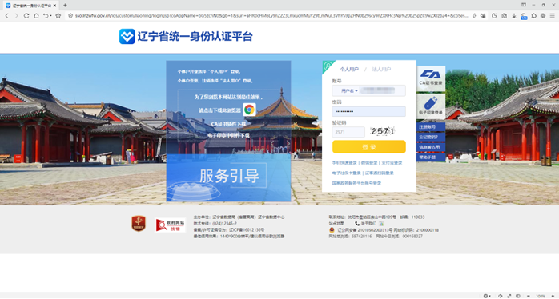Click the 支付宝登录 link
The height and width of the screenshot is (299, 559).
pyautogui.click(x=392, y=163)
